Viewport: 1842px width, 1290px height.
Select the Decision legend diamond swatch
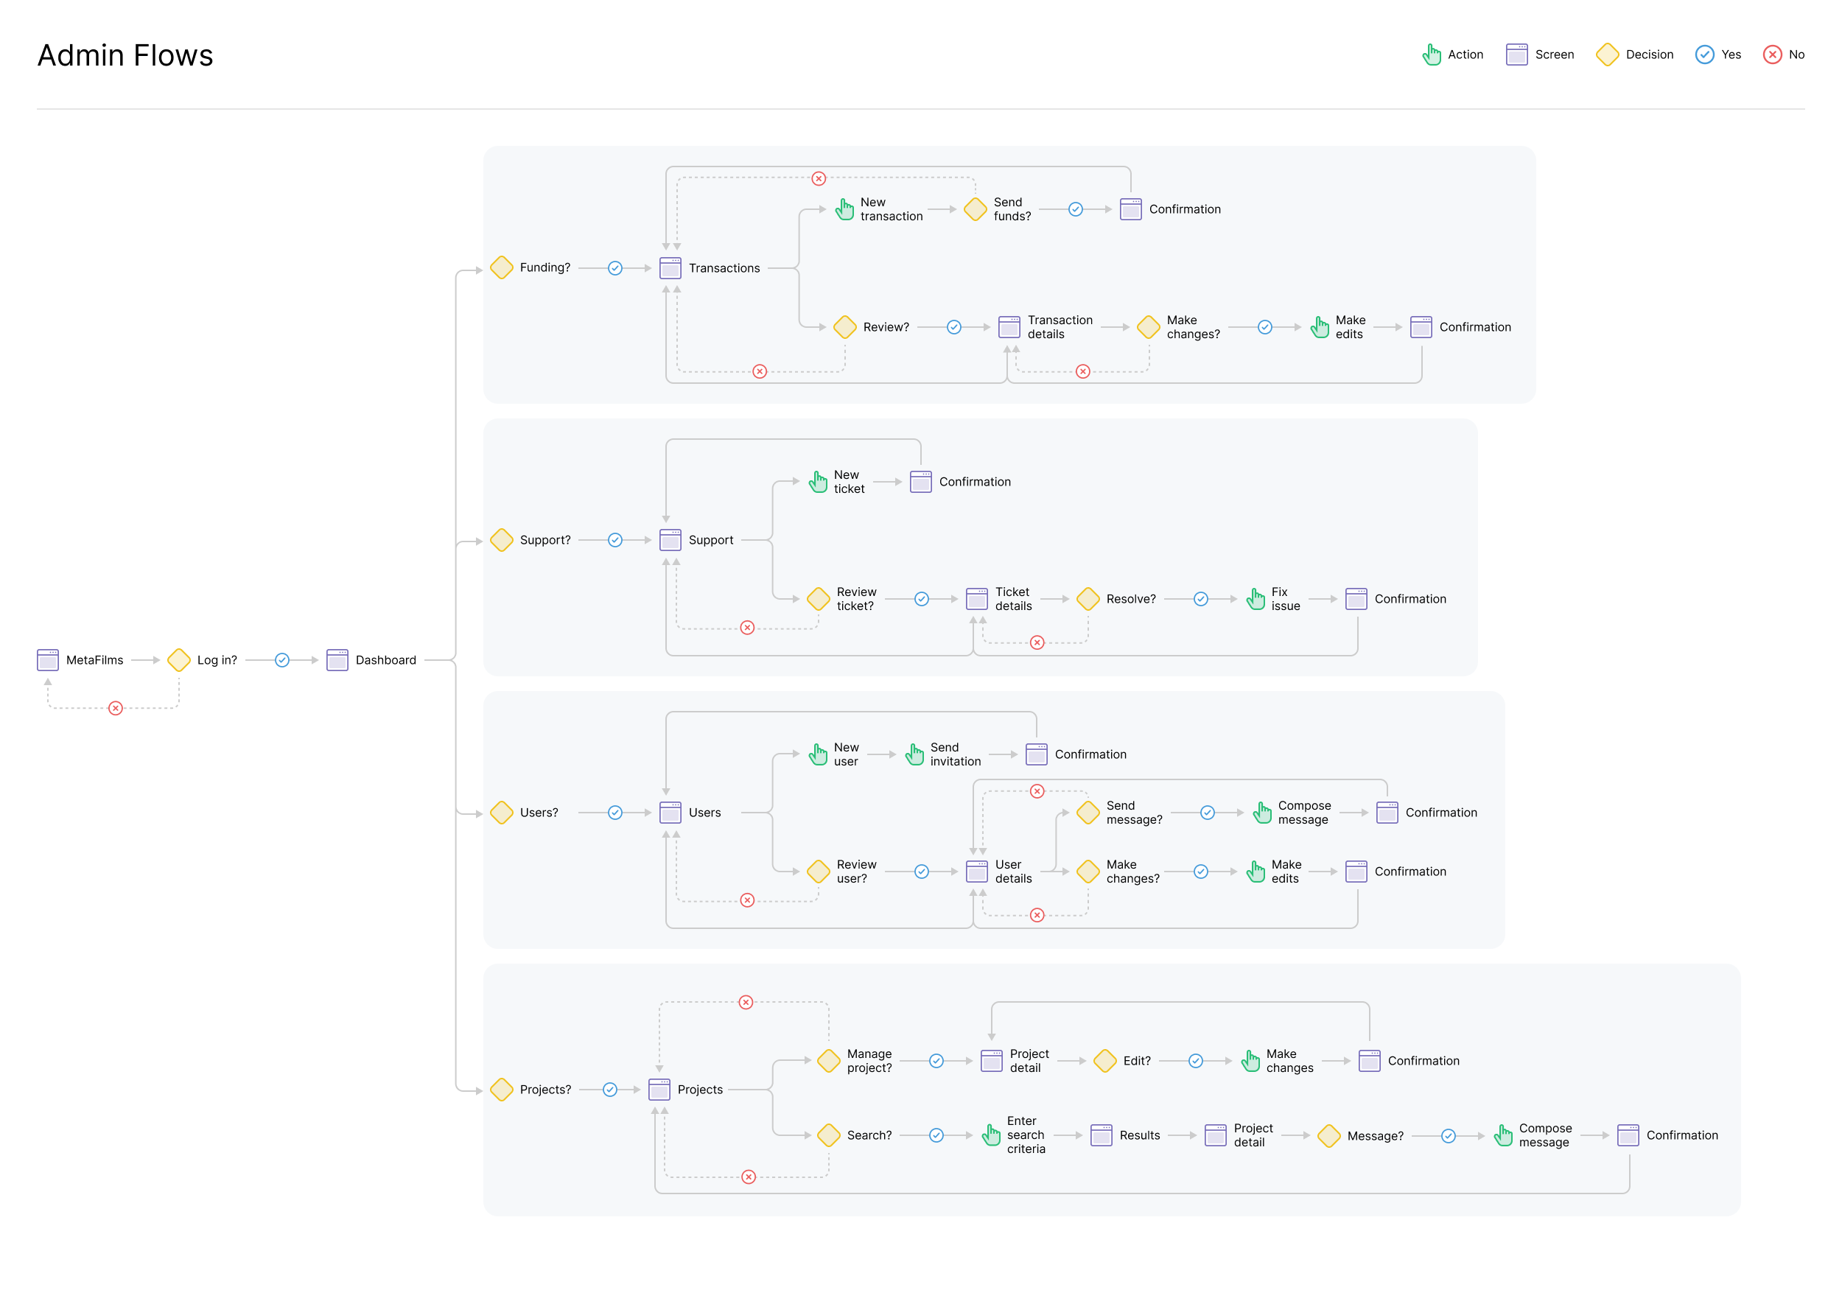coord(1607,55)
